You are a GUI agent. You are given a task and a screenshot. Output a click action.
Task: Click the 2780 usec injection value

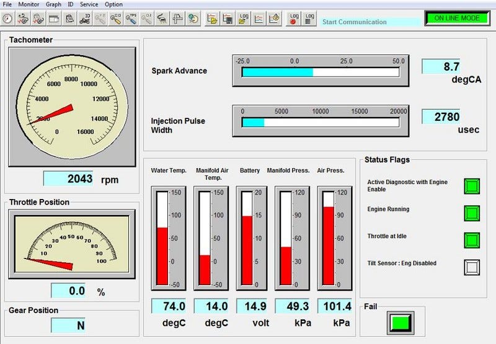coord(441,117)
